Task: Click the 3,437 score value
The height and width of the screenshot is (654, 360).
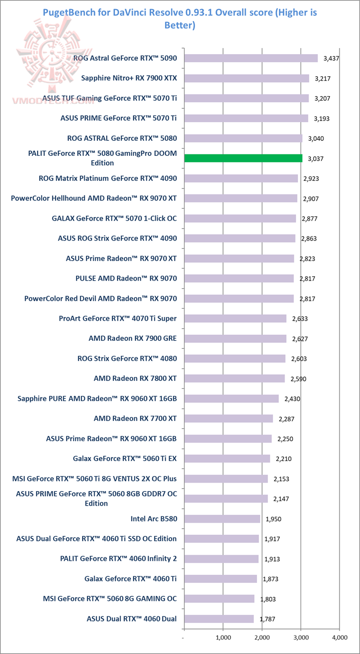Action: (331, 58)
